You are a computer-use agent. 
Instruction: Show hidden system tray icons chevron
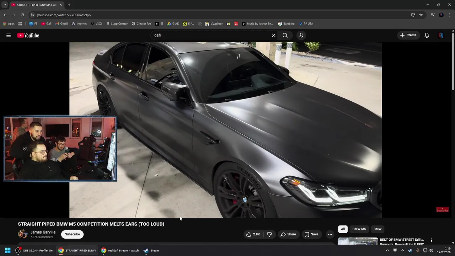[x=387, y=250]
